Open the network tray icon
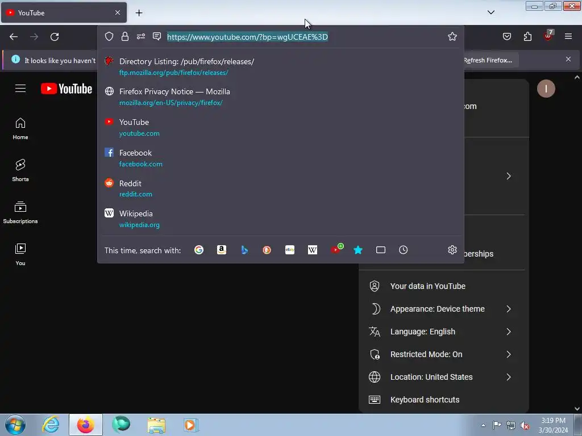 511,425
